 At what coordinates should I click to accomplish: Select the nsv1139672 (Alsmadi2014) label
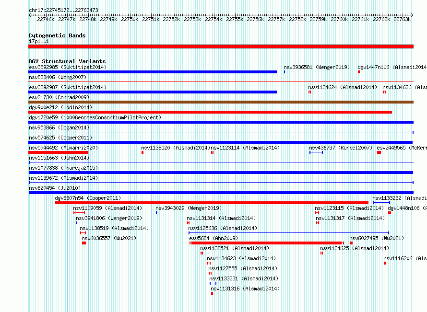63,178
